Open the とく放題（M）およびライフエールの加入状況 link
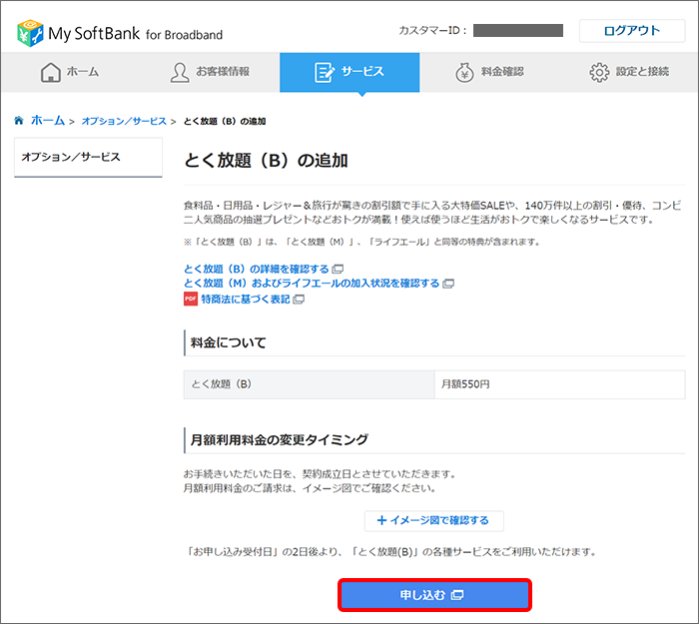Viewport: 699px width, 624px height. tap(312, 284)
